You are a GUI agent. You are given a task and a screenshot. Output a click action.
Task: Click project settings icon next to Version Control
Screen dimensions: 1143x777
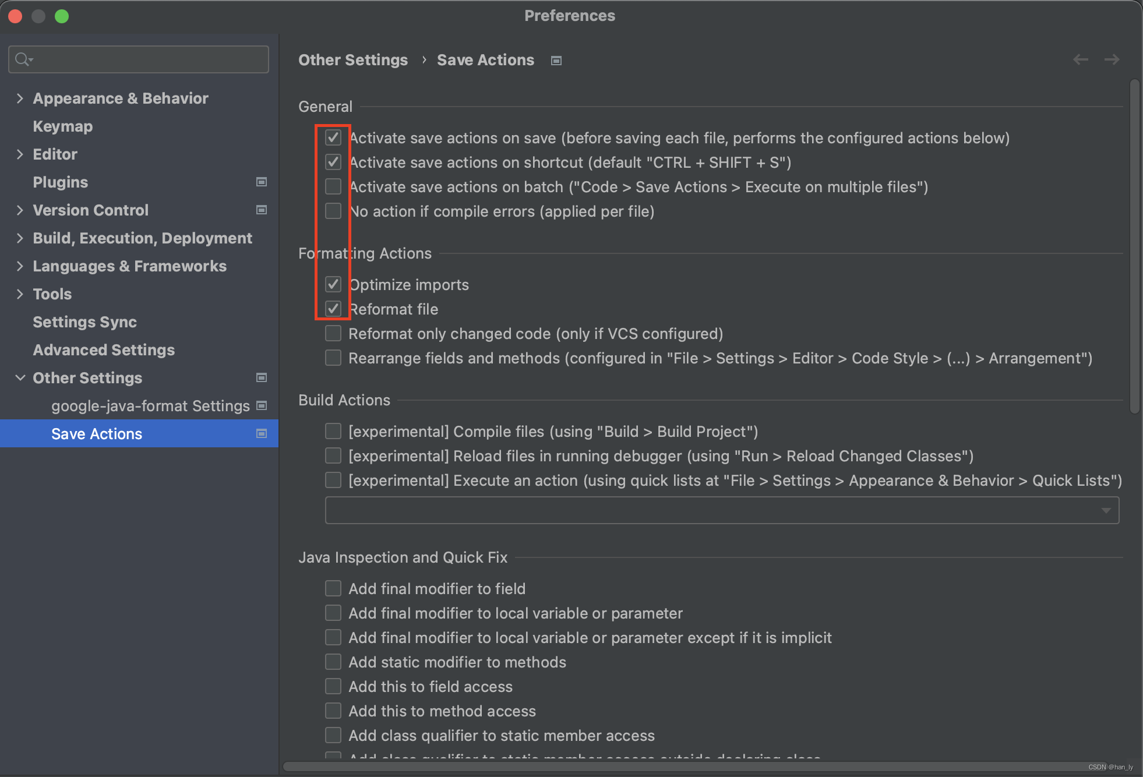(x=262, y=210)
